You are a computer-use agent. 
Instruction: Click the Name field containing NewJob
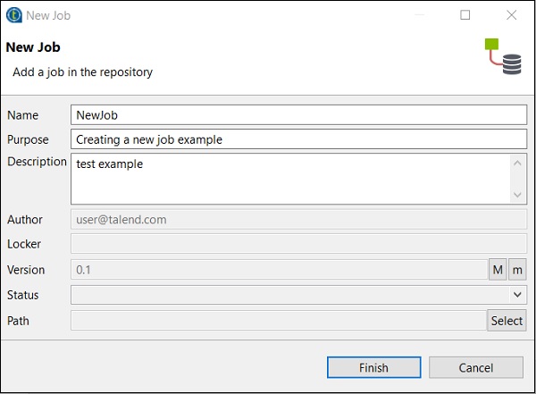click(x=298, y=115)
